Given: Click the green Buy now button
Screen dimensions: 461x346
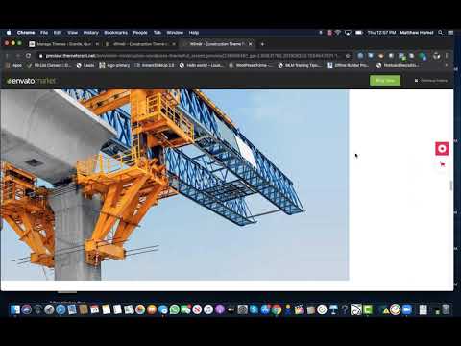Looking at the screenshot, I should pyautogui.click(x=385, y=81).
